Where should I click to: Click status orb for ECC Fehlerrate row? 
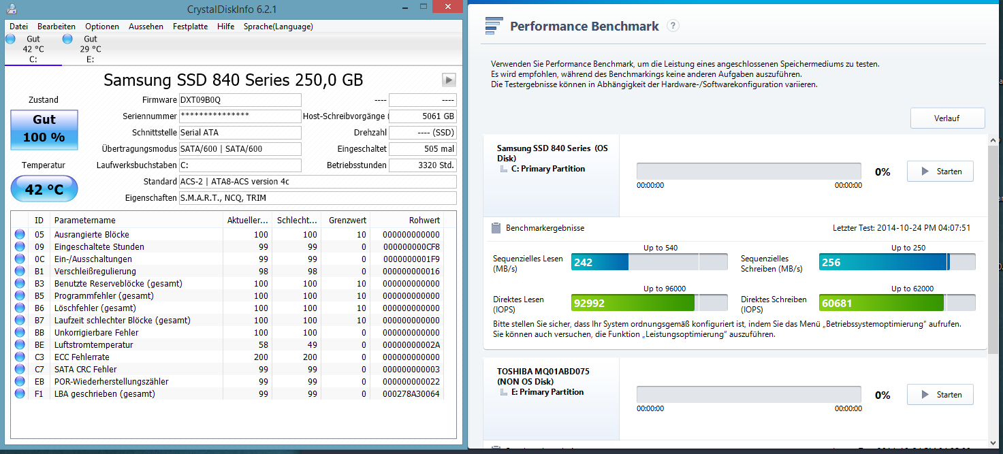pyautogui.click(x=20, y=357)
